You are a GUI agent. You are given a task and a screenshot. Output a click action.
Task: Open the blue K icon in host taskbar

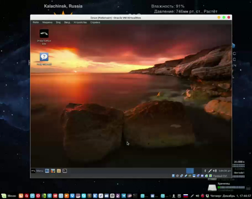point(95,196)
